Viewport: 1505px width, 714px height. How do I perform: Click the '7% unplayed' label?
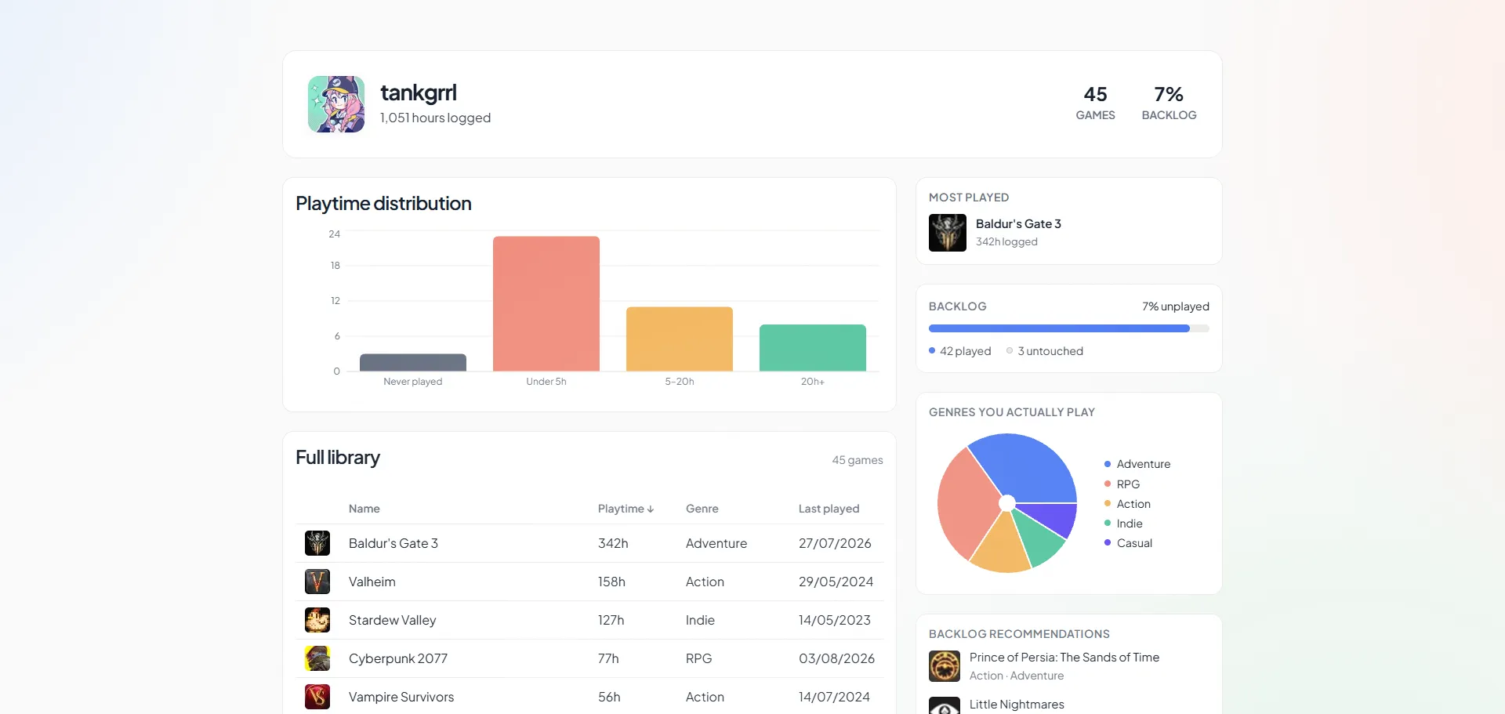click(1176, 306)
